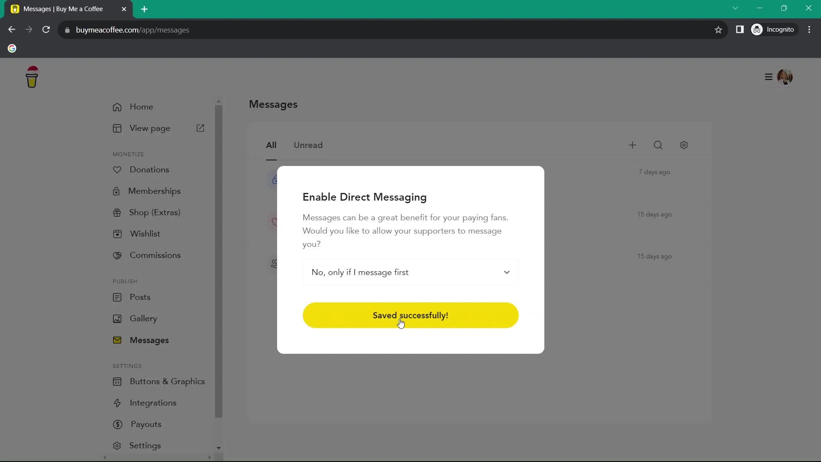This screenshot has width=821, height=462.
Task: Click the Home navigation icon
Action: pos(117,107)
